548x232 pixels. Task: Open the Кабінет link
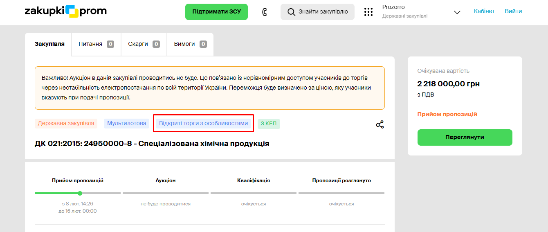click(484, 11)
